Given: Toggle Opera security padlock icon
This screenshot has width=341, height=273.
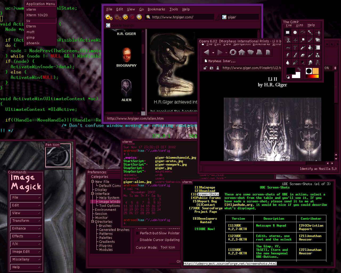Looking at the screenshot, I should coord(205,68).
